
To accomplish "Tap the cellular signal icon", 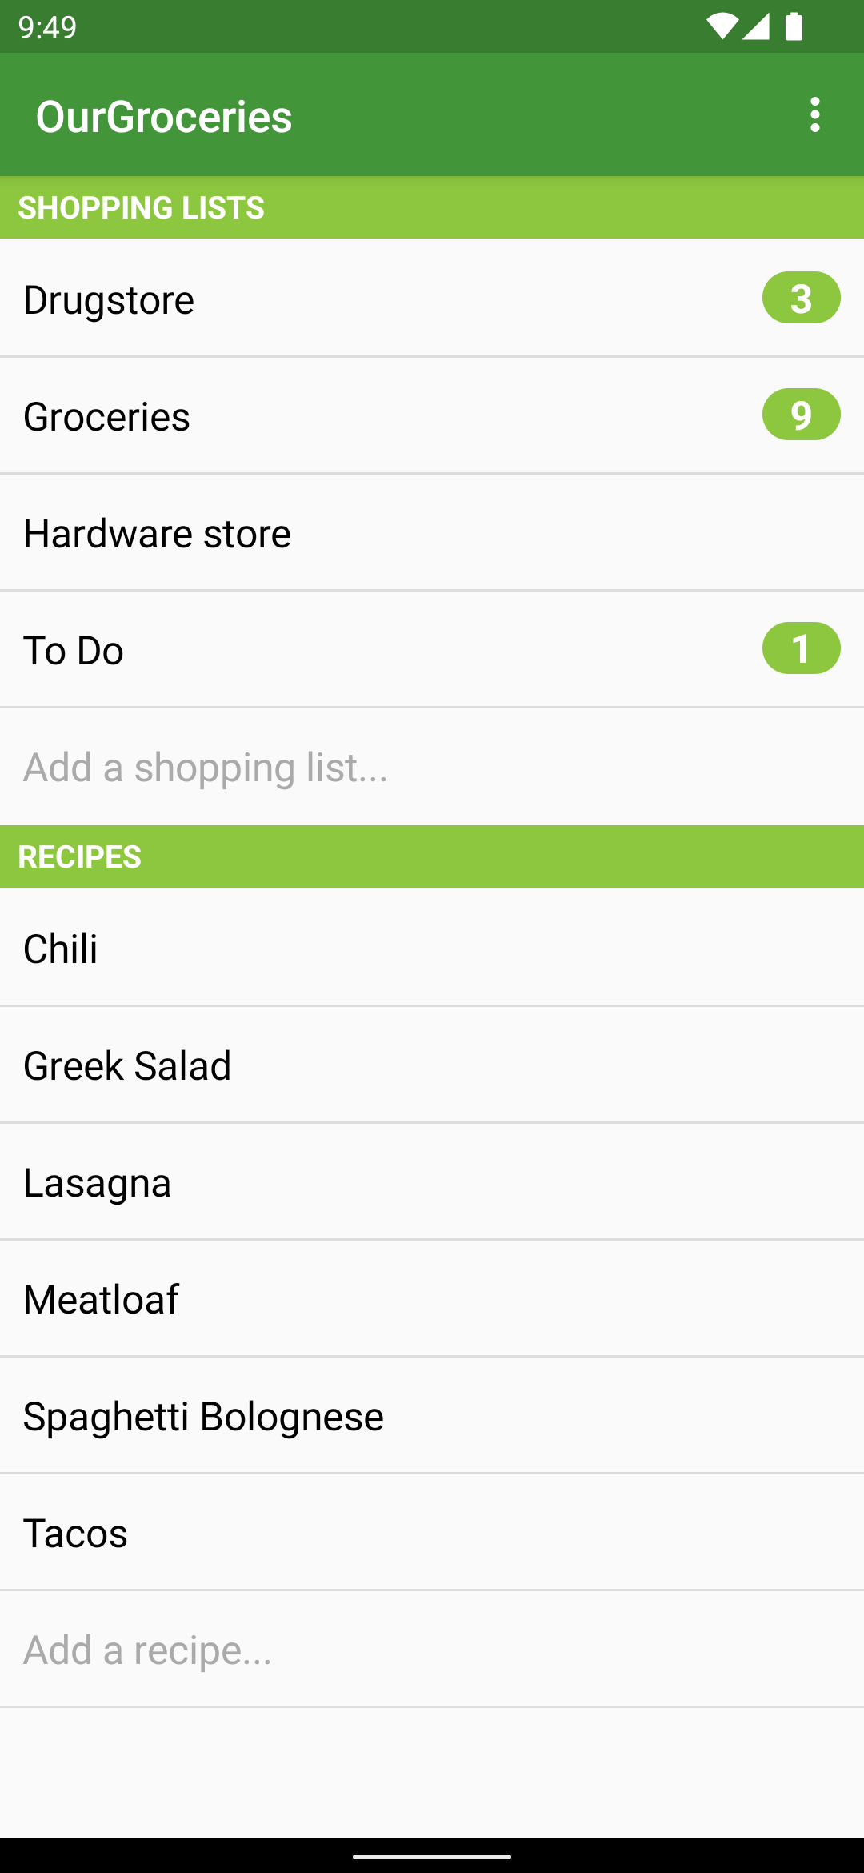I will 756,26.
